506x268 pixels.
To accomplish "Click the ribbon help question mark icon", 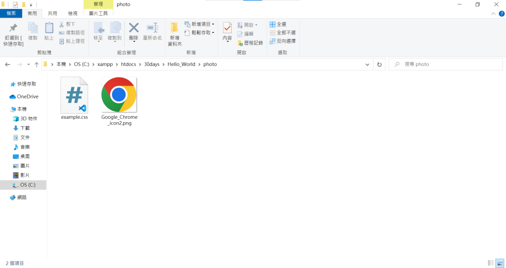I will coord(502,13).
